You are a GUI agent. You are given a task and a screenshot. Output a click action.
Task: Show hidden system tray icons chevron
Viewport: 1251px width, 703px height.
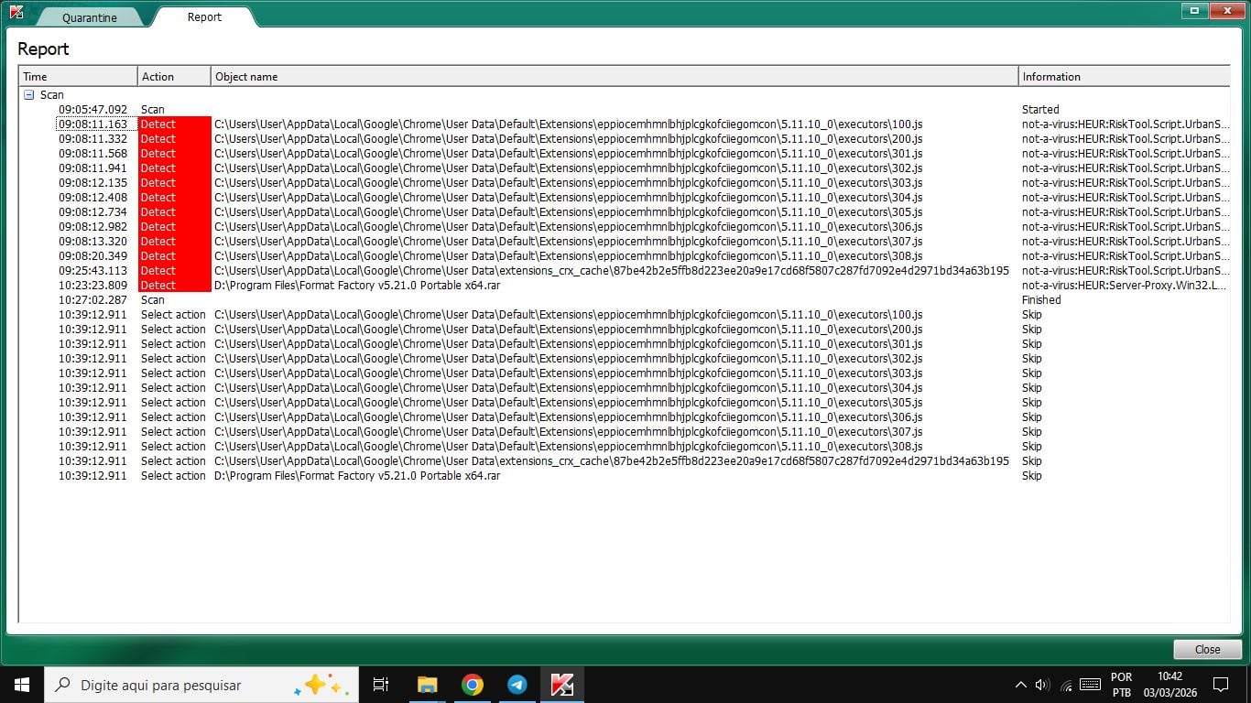1020,685
